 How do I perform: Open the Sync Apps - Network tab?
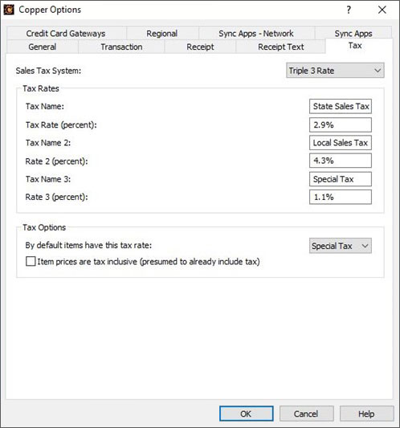click(x=256, y=33)
